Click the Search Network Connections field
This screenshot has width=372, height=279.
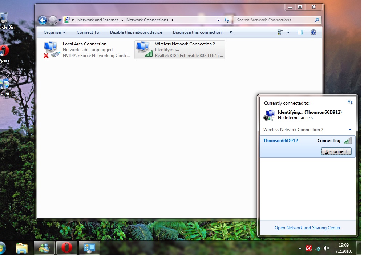274,20
